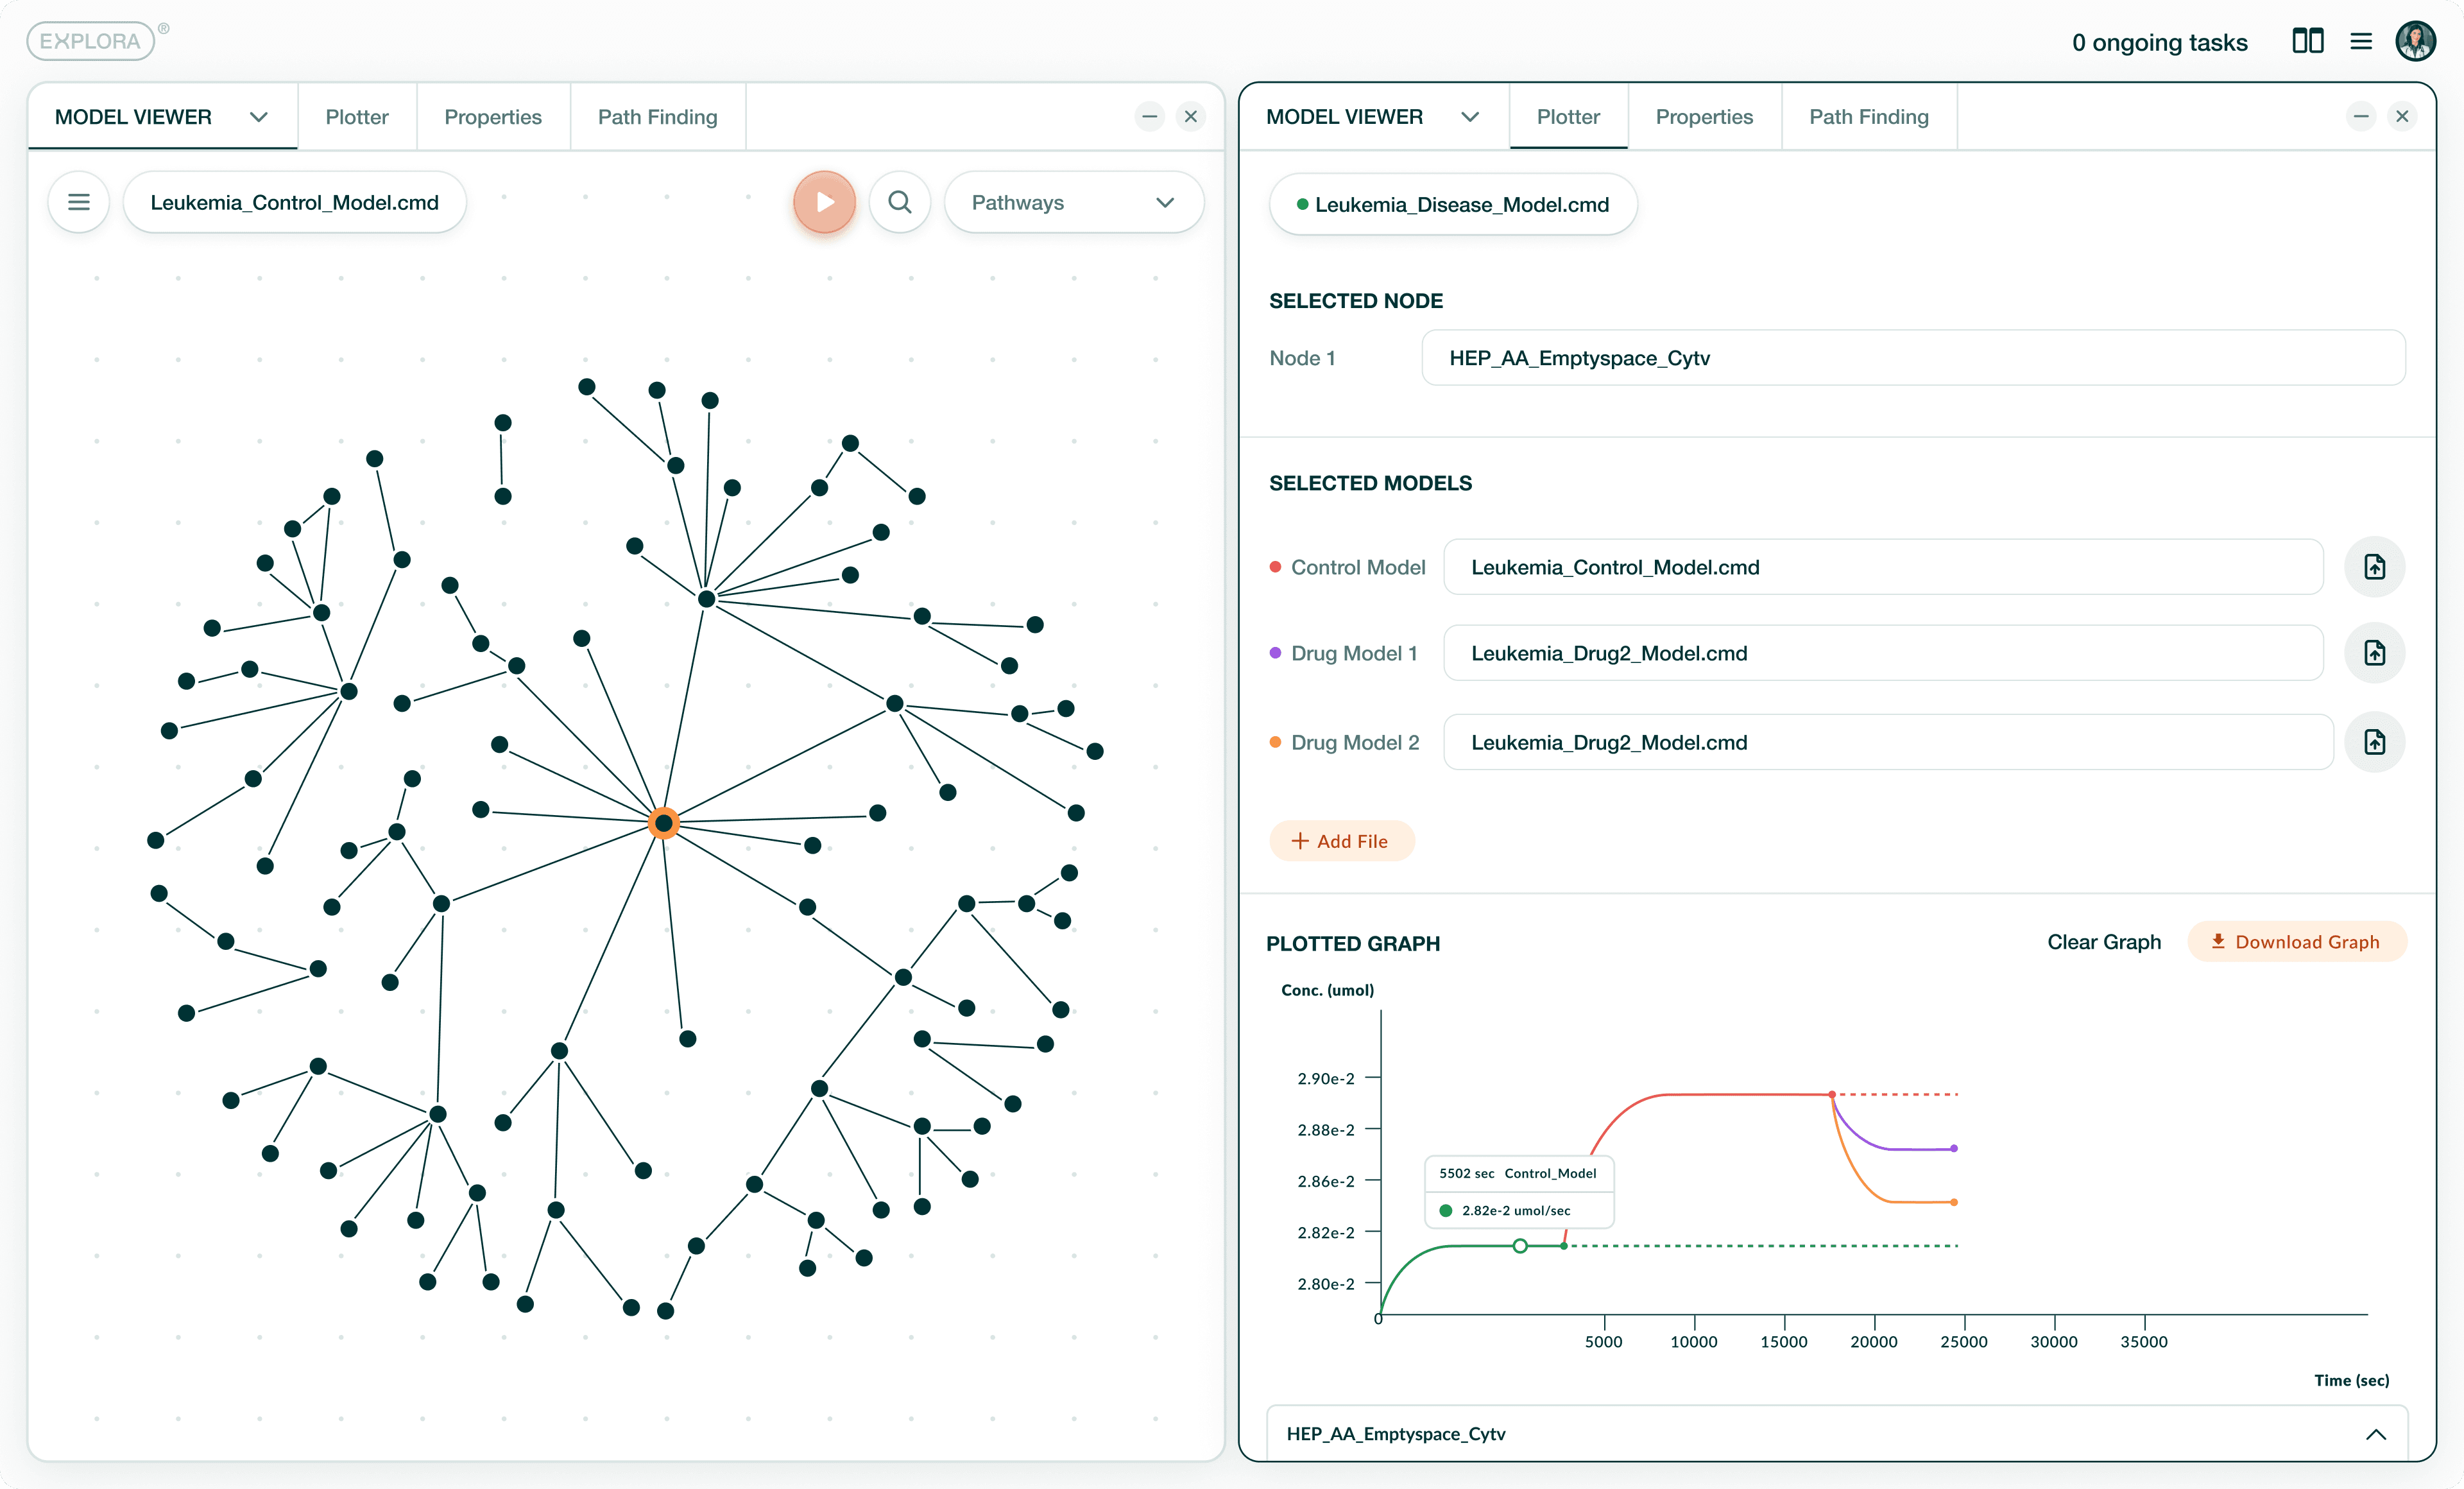Open the hamburger menu beside Leukemia_Control_Model.cmd
This screenshot has width=2464, height=1489.
(x=79, y=202)
